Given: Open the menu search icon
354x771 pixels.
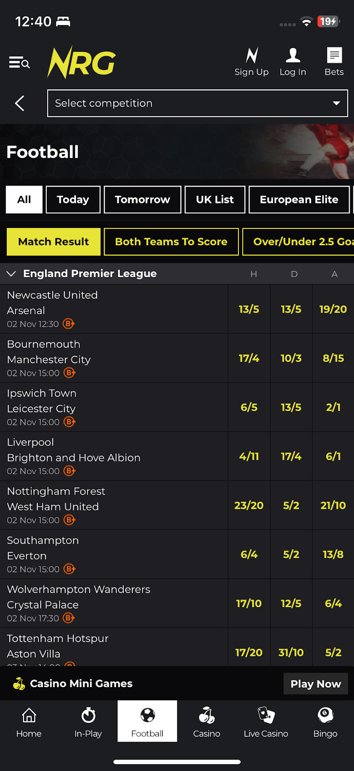Looking at the screenshot, I should tap(19, 63).
